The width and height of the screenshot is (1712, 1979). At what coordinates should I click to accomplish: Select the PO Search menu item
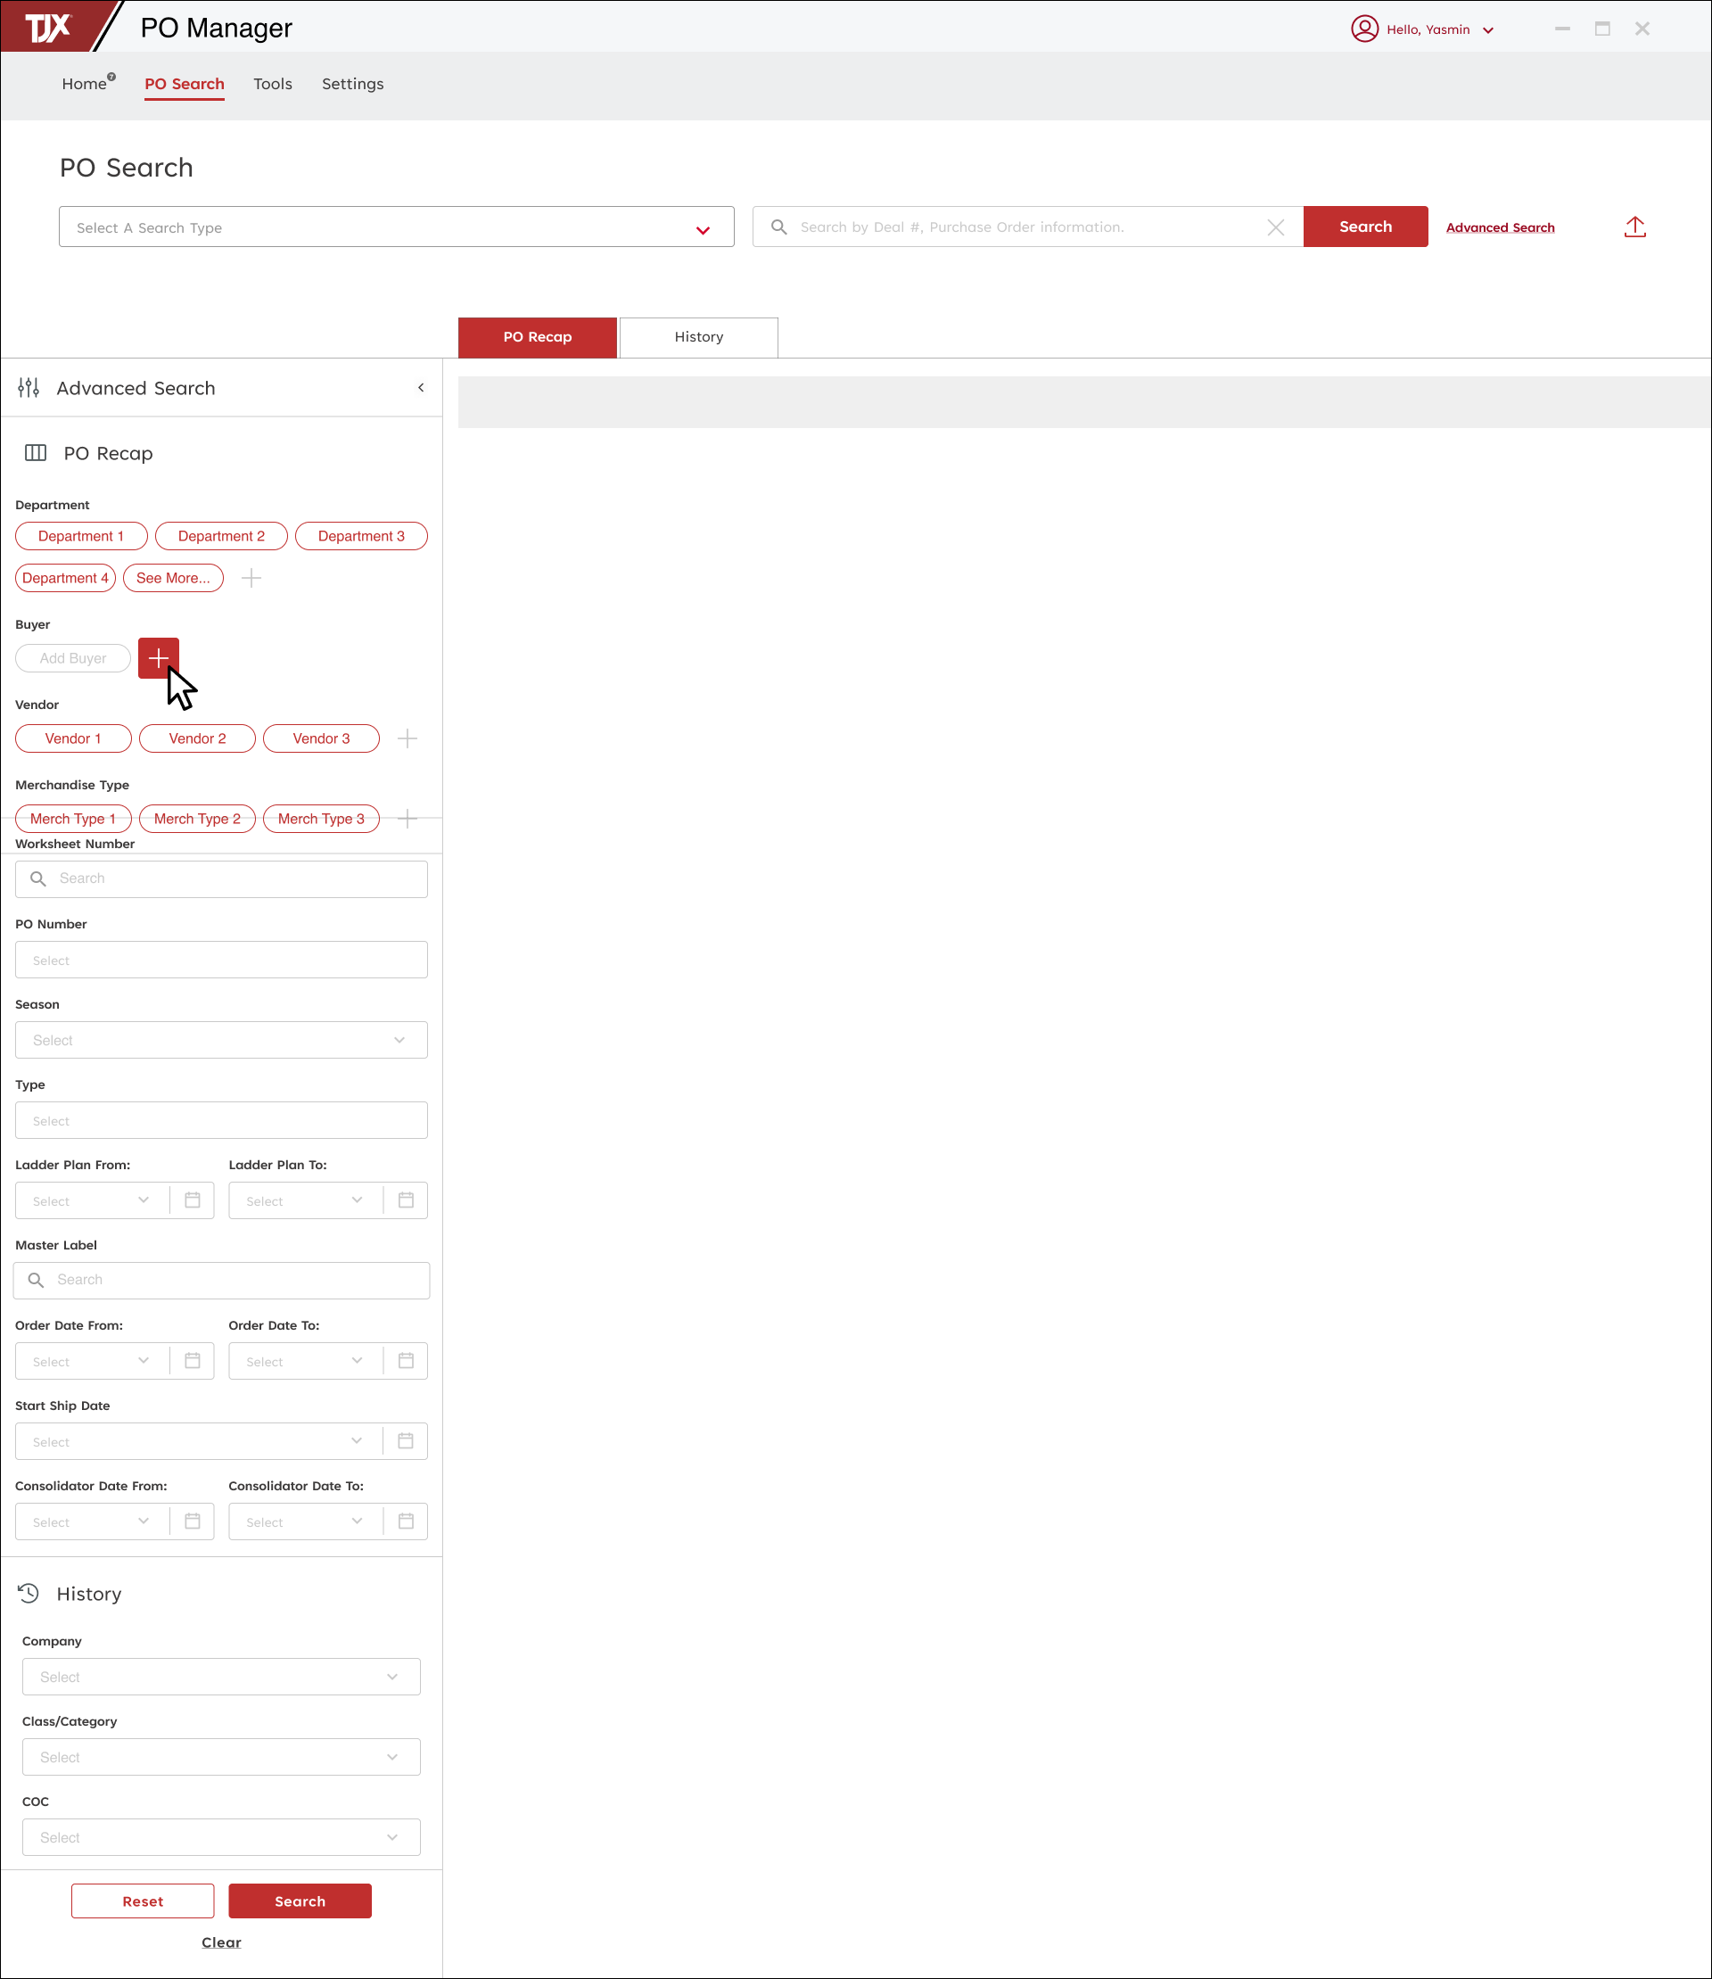click(x=185, y=84)
